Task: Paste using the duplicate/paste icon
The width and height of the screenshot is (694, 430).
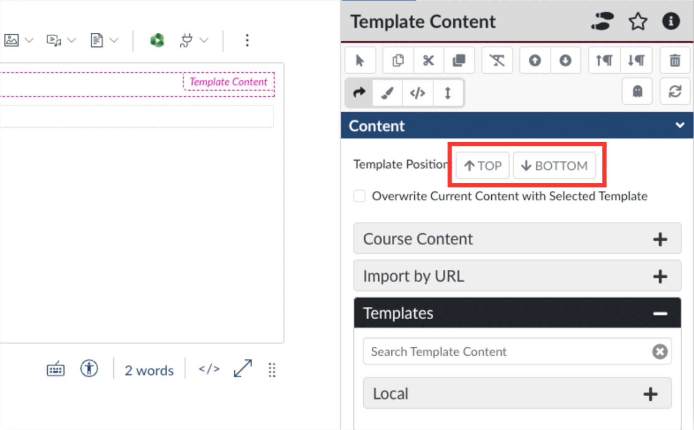Action: coord(459,60)
